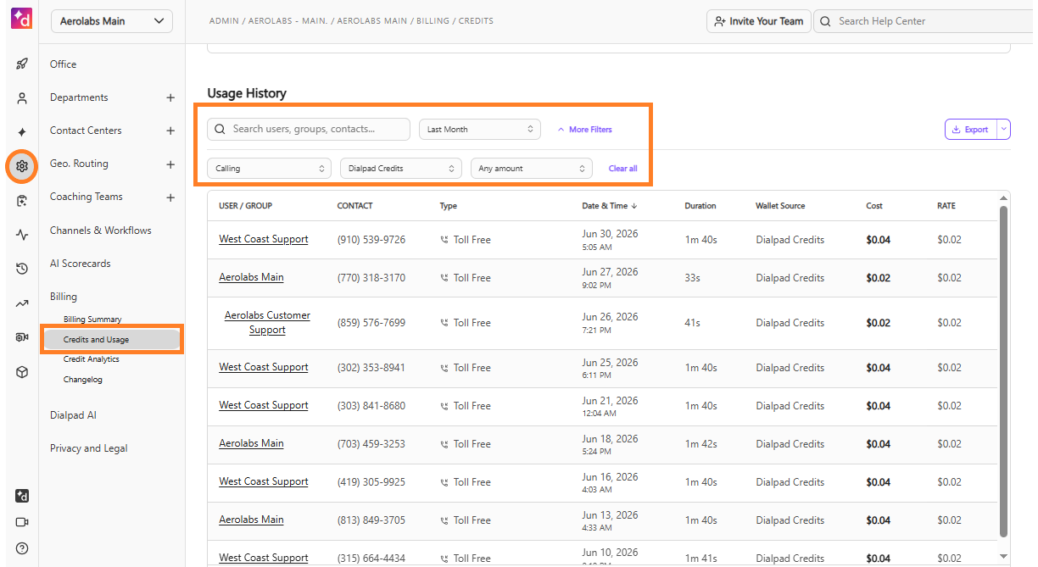Open the Export options arrow
1038x567 pixels.
pyautogui.click(x=1003, y=129)
